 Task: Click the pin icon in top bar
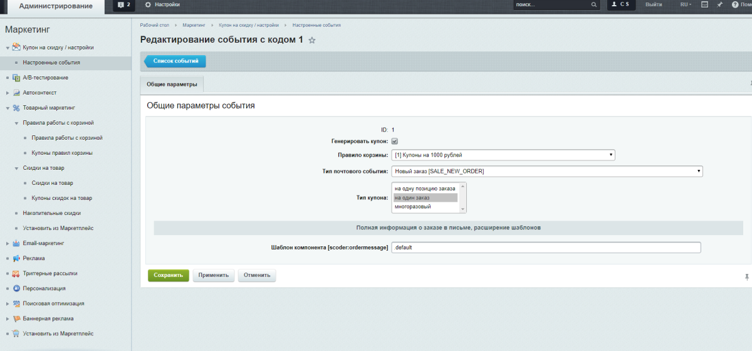click(x=719, y=5)
